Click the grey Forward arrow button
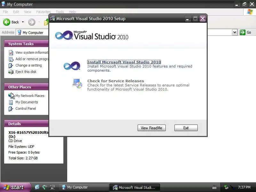256x192 pixels. point(32,22)
